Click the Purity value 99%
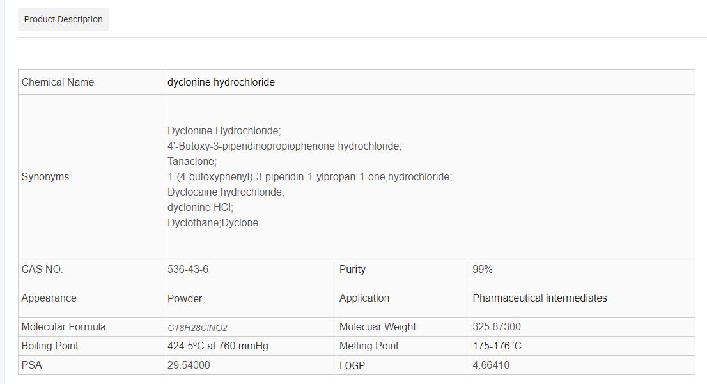Image resolution: width=707 pixels, height=384 pixels. pyautogui.click(x=483, y=269)
